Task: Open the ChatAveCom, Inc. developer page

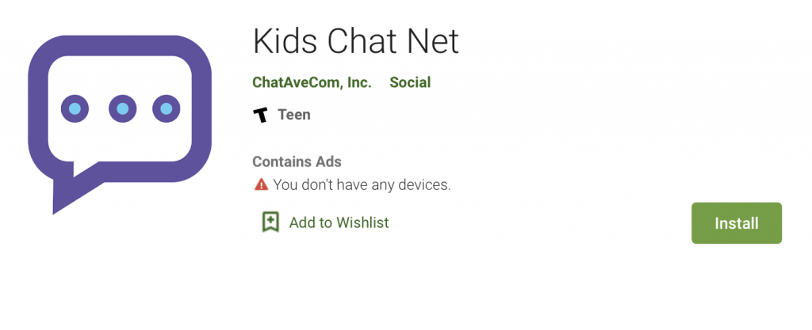Action: pos(312,82)
